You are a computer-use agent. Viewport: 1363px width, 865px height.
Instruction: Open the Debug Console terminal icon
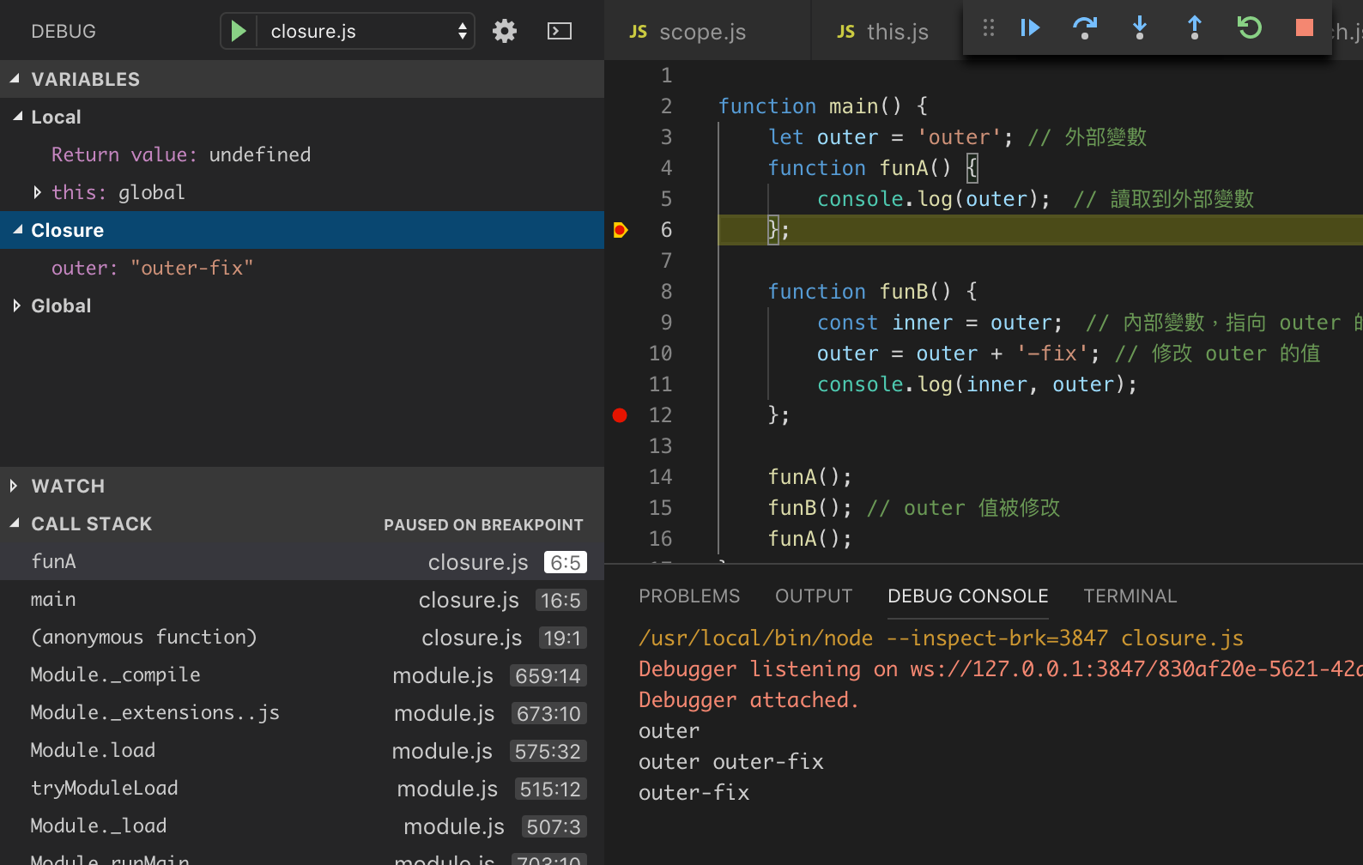point(560,32)
